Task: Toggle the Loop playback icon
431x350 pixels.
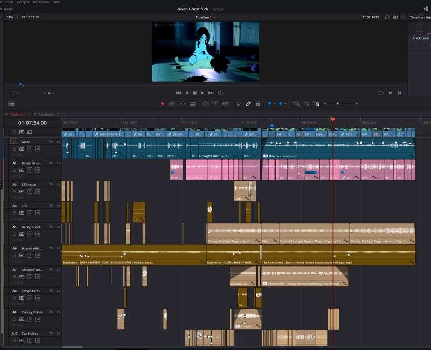Action: coord(221,93)
